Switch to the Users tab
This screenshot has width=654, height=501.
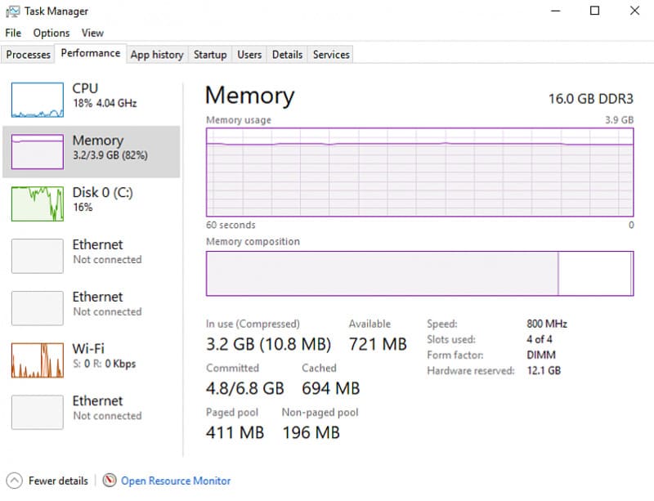coord(249,55)
